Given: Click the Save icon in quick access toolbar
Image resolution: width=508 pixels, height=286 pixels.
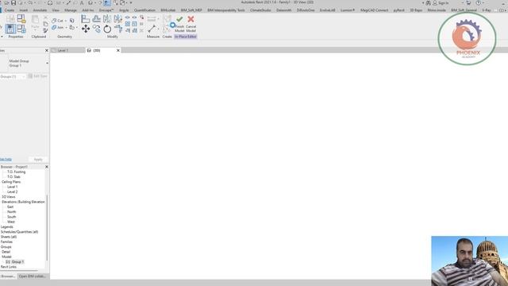Looking at the screenshot, I should 13,2.
